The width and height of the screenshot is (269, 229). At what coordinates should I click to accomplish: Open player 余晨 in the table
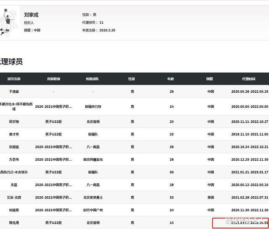14,185
